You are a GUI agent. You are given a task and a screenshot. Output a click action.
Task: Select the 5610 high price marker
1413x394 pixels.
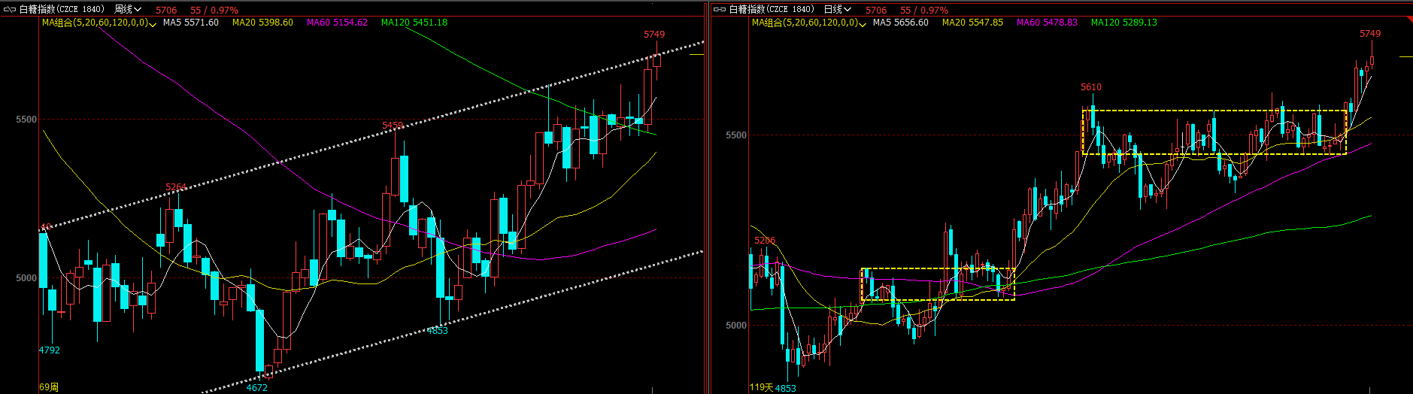pos(1091,87)
